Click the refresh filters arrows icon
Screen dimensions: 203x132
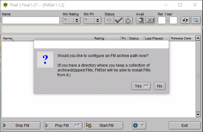click(x=185, y=20)
